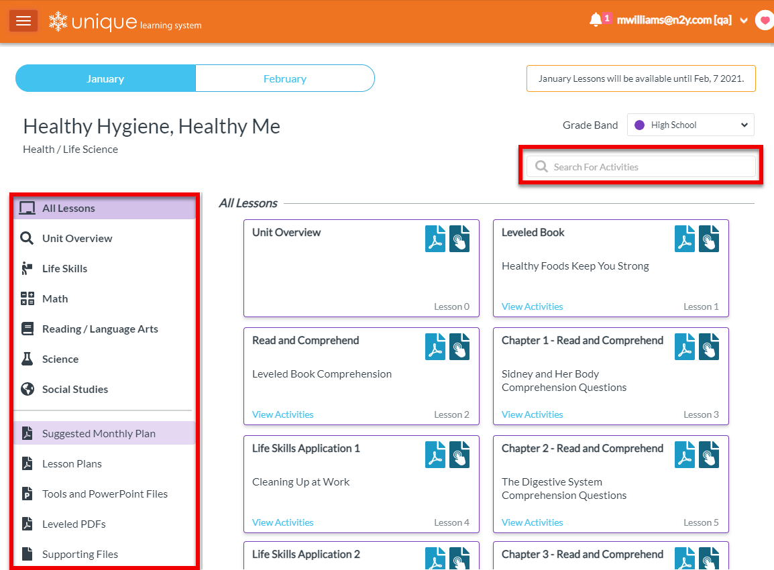Viewport: 774px width, 570px height.
Task: Click the 'Lesson 0' label
Action: [x=451, y=306]
